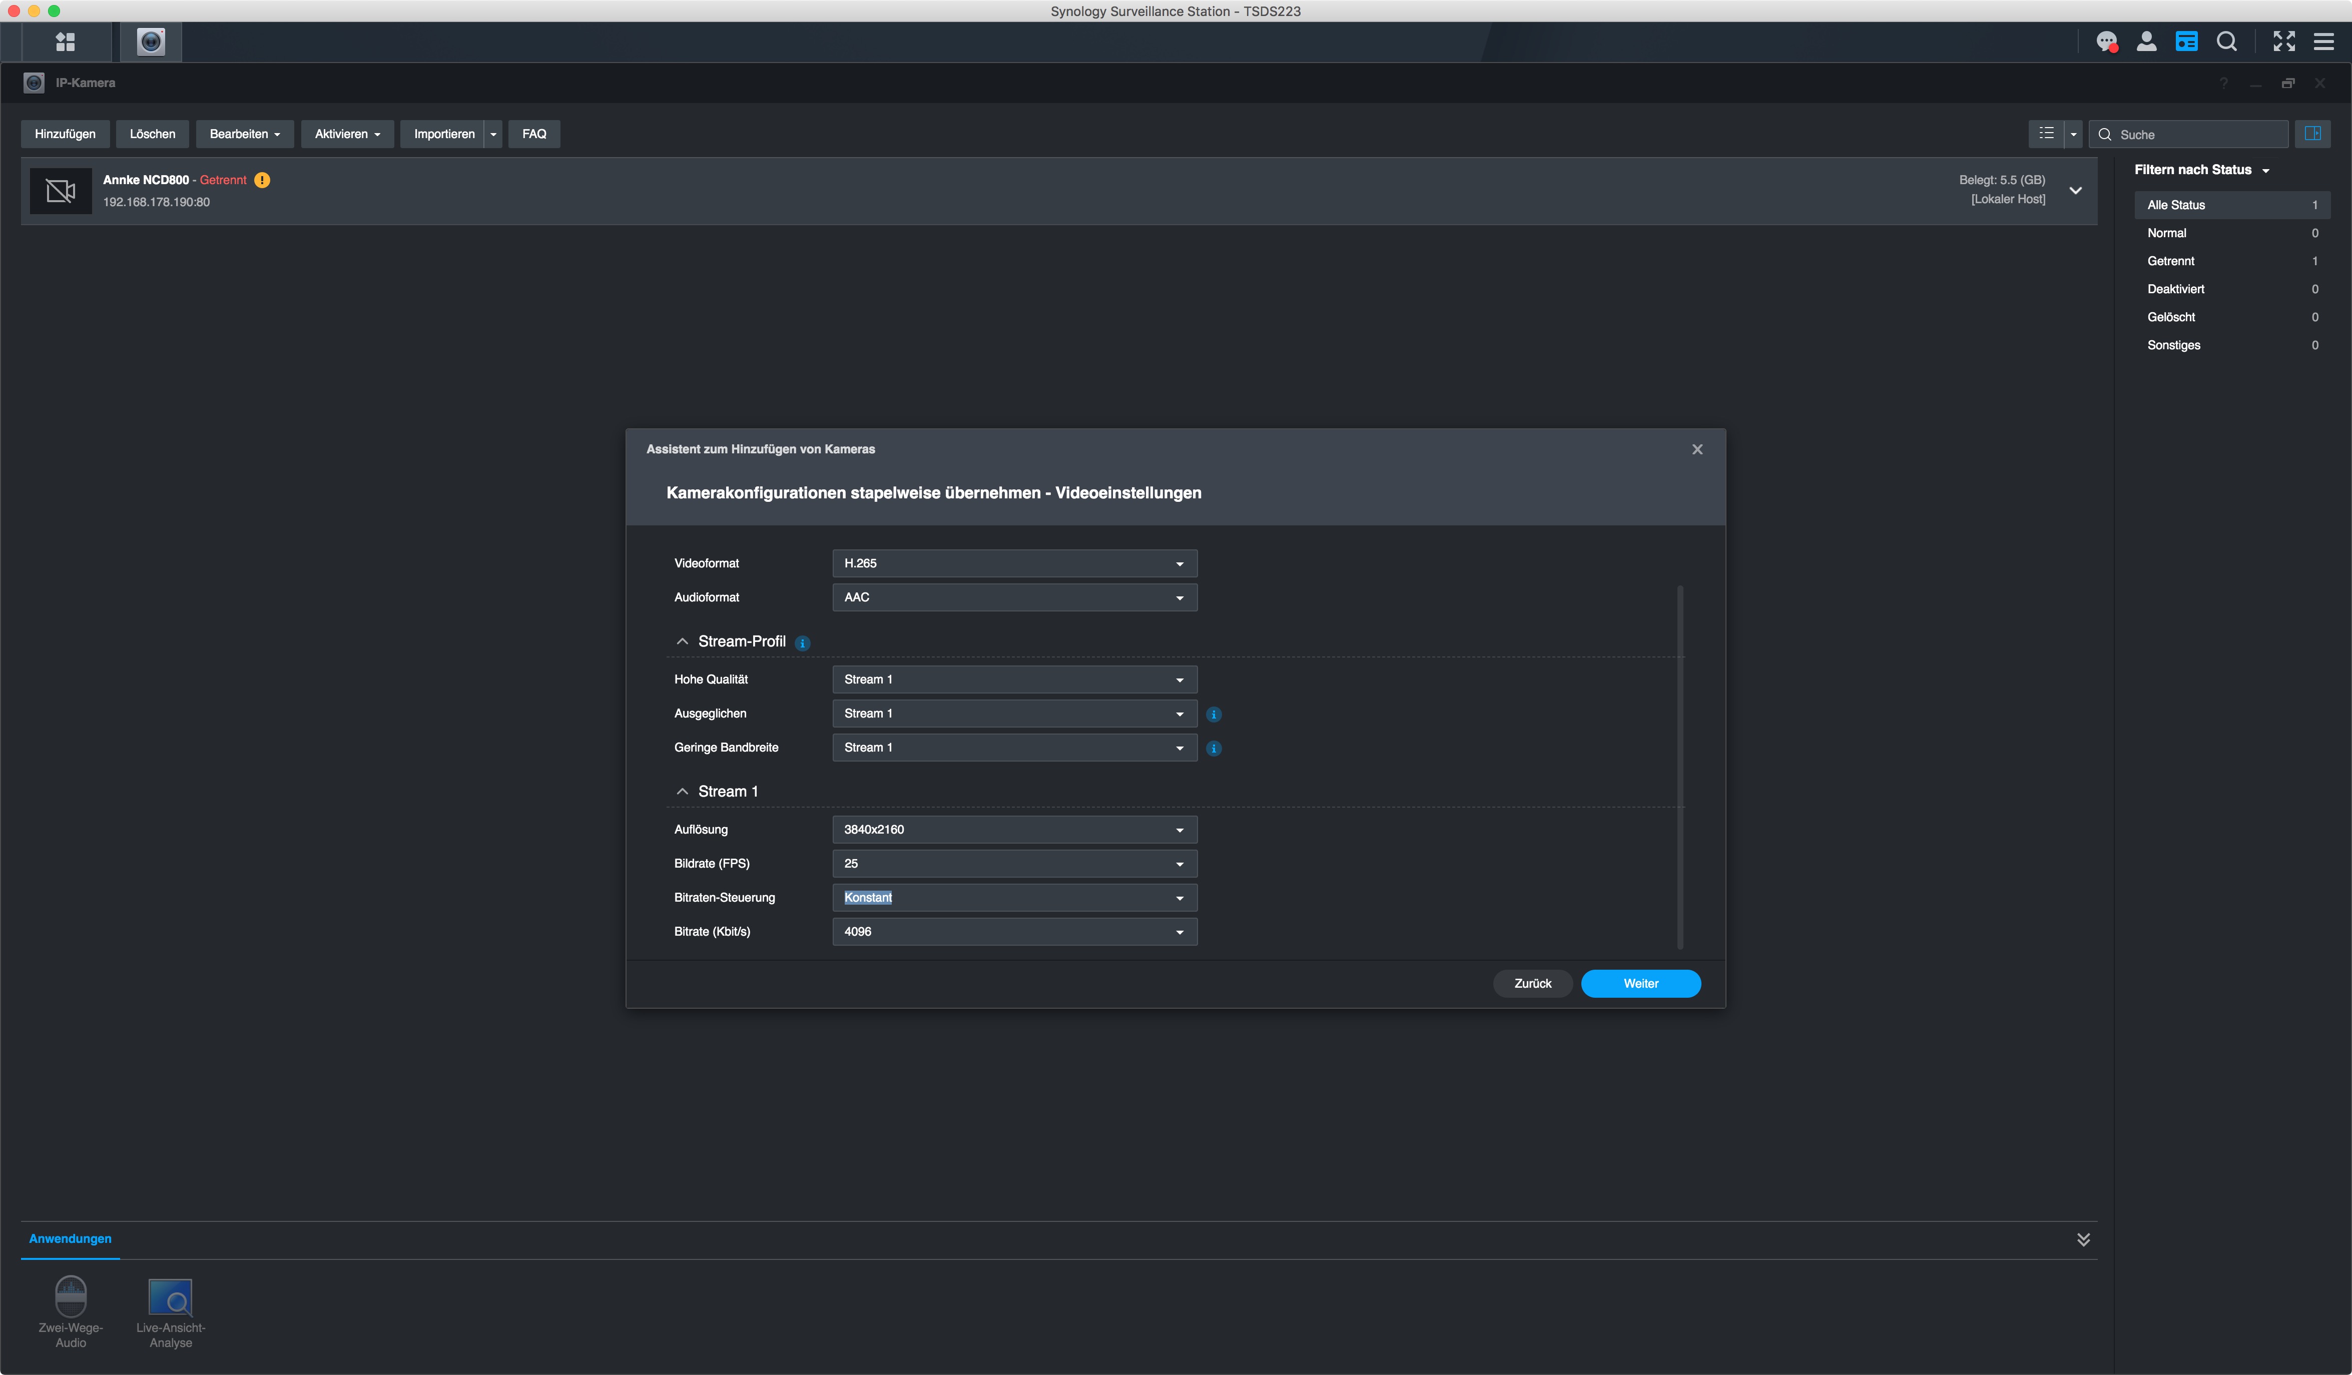Toggle the side info panel button
The width and height of the screenshot is (2352, 1375).
click(2312, 134)
